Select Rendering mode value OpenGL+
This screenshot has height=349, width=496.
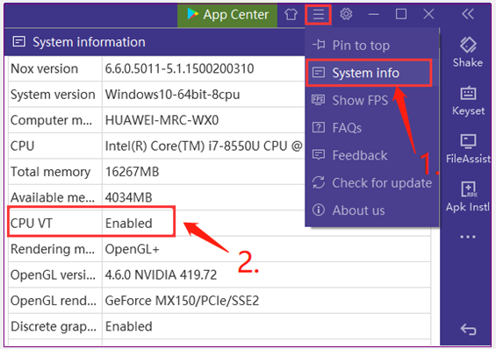(x=132, y=249)
